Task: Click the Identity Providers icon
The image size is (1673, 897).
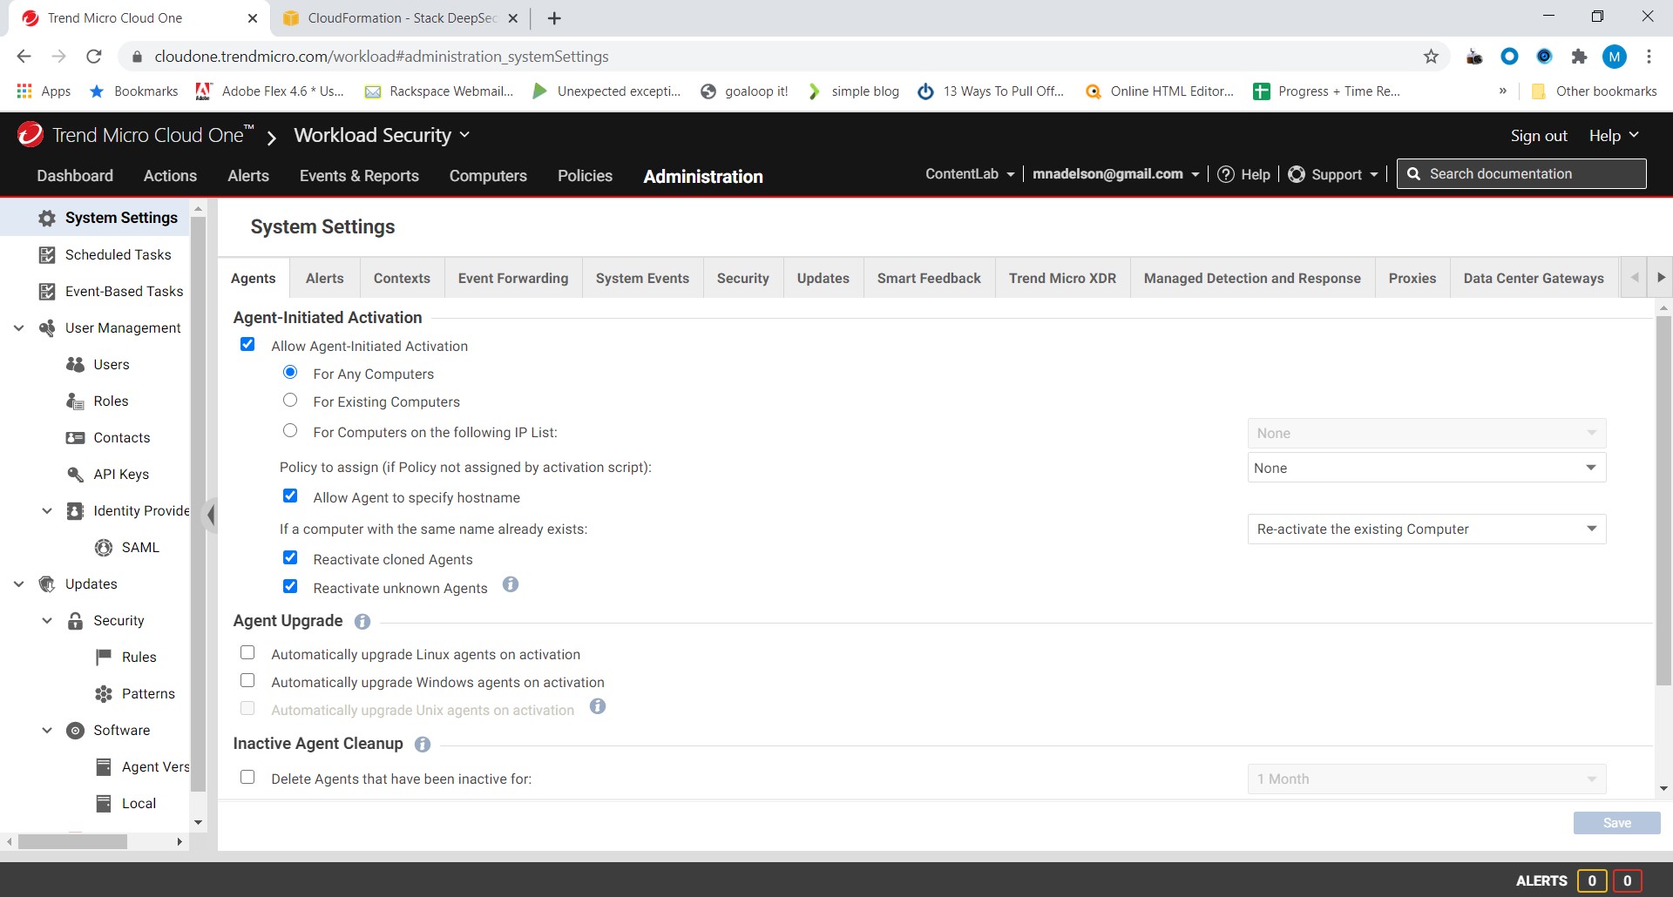Action: coord(76,510)
